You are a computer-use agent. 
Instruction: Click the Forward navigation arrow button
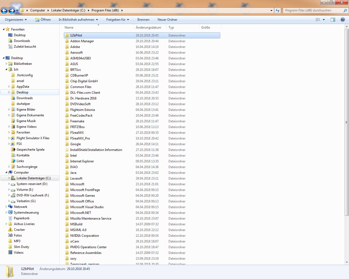pos(12,10)
